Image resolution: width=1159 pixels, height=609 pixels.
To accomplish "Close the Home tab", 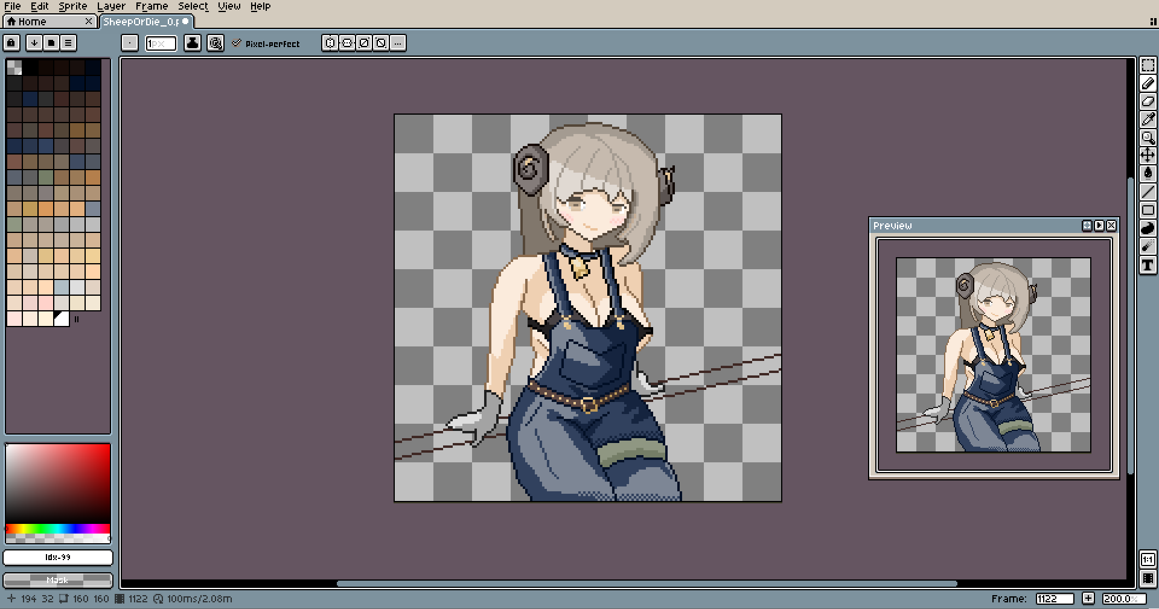I will point(89,22).
